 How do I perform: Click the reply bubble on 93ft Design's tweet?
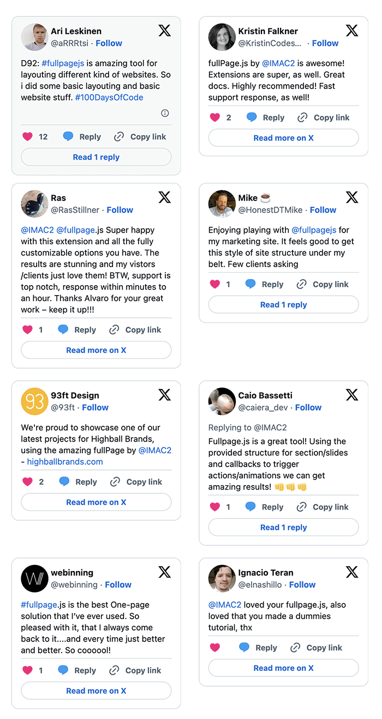(x=64, y=481)
